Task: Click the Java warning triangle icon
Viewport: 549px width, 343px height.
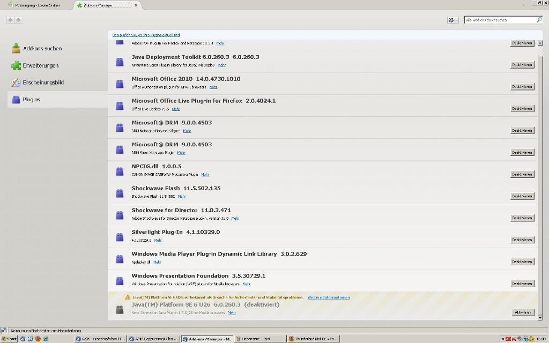Action: click(x=128, y=297)
